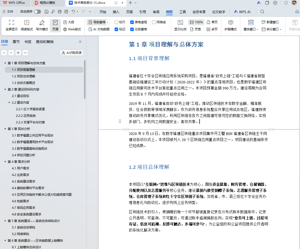Undo the last action
Image resolution: width=300 pixels, height=249 pixels.
tap(73, 12)
